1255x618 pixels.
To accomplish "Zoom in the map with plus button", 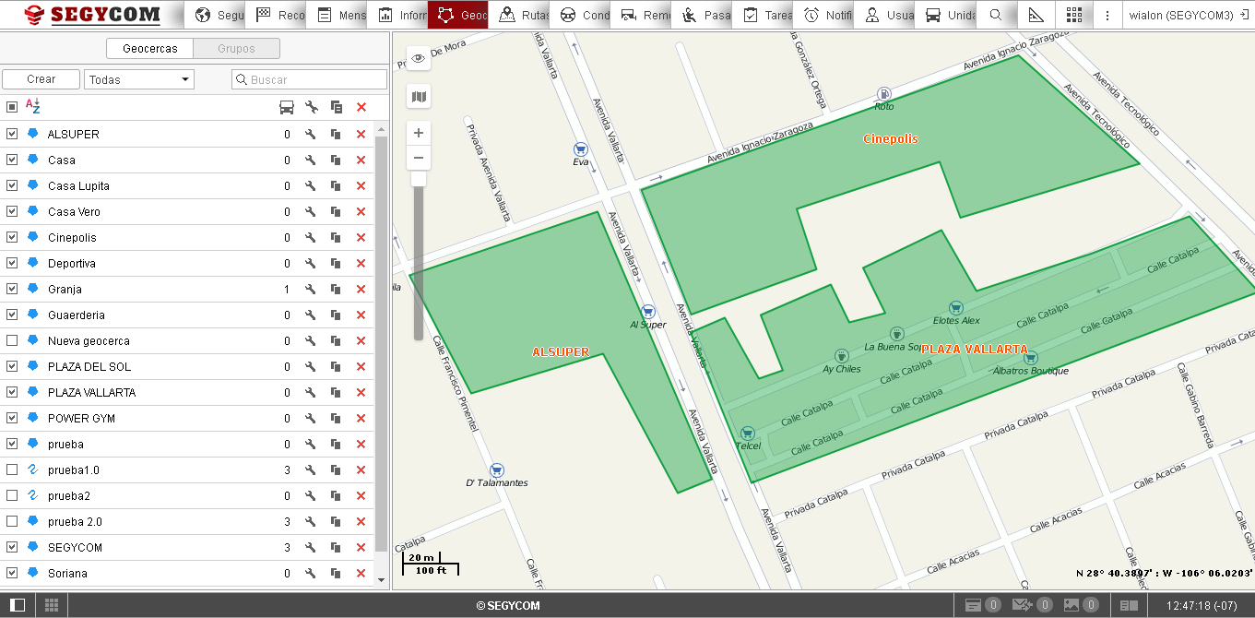I will (419, 133).
